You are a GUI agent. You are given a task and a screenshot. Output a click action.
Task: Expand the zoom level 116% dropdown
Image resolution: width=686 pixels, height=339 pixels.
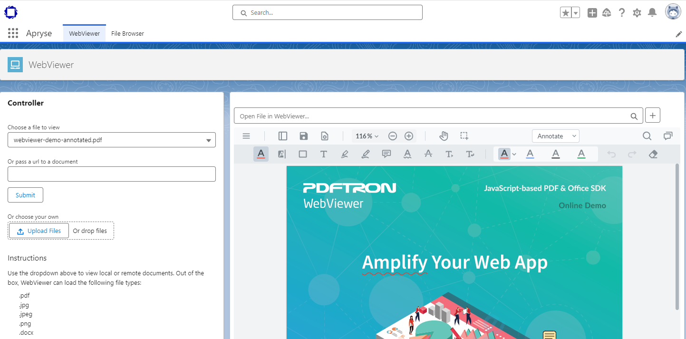tap(367, 136)
